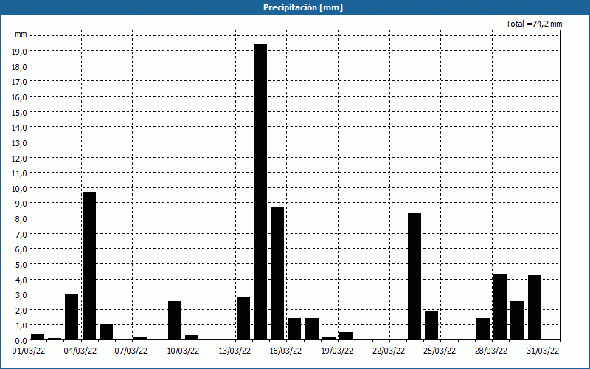Image resolution: width=590 pixels, height=369 pixels.
Task: Select the "13/03/22" x-axis date
Action: click(235, 351)
